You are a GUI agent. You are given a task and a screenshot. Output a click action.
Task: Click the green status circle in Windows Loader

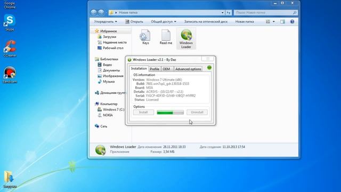point(209,68)
